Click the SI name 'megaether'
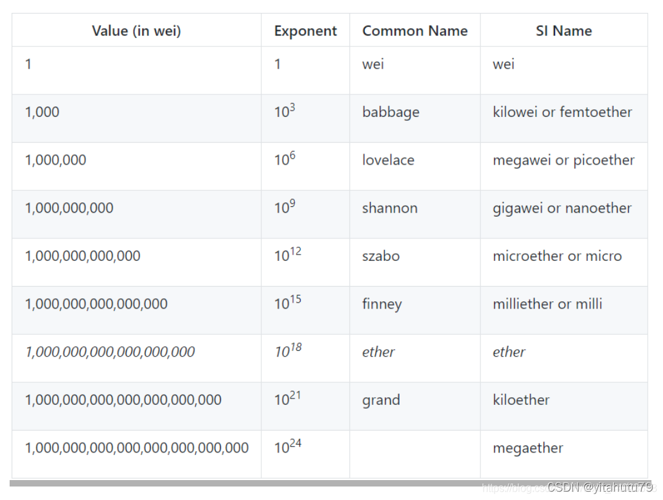Image resolution: width=663 pixels, height=500 pixels. tap(528, 449)
